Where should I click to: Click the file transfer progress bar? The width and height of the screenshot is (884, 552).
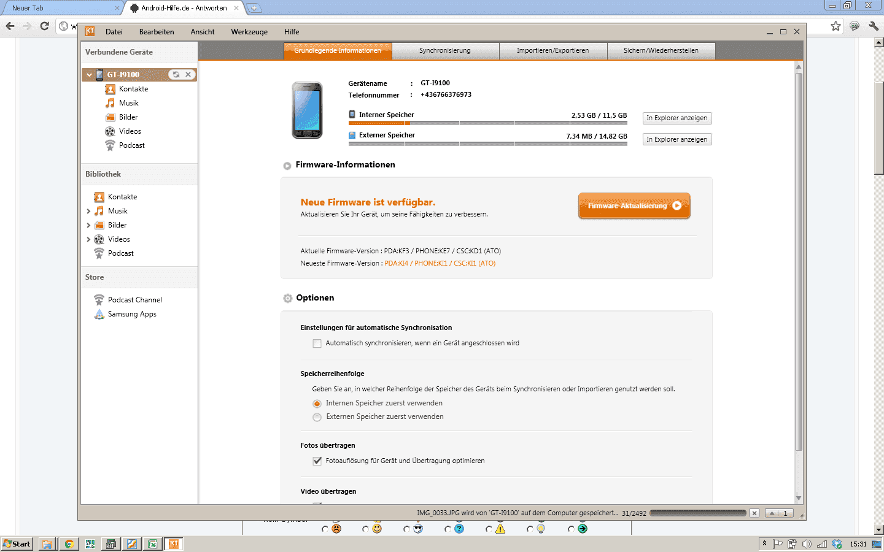coord(698,513)
